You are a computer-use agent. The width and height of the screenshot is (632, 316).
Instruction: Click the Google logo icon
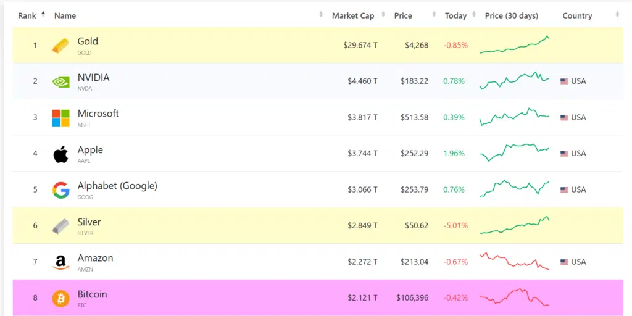[60, 189]
